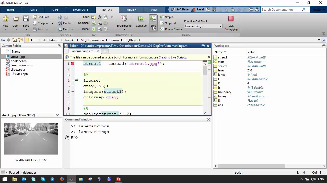Switch to the PUBLISH tab
The width and height of the screenshot is (327, 183).
point(131,10)
